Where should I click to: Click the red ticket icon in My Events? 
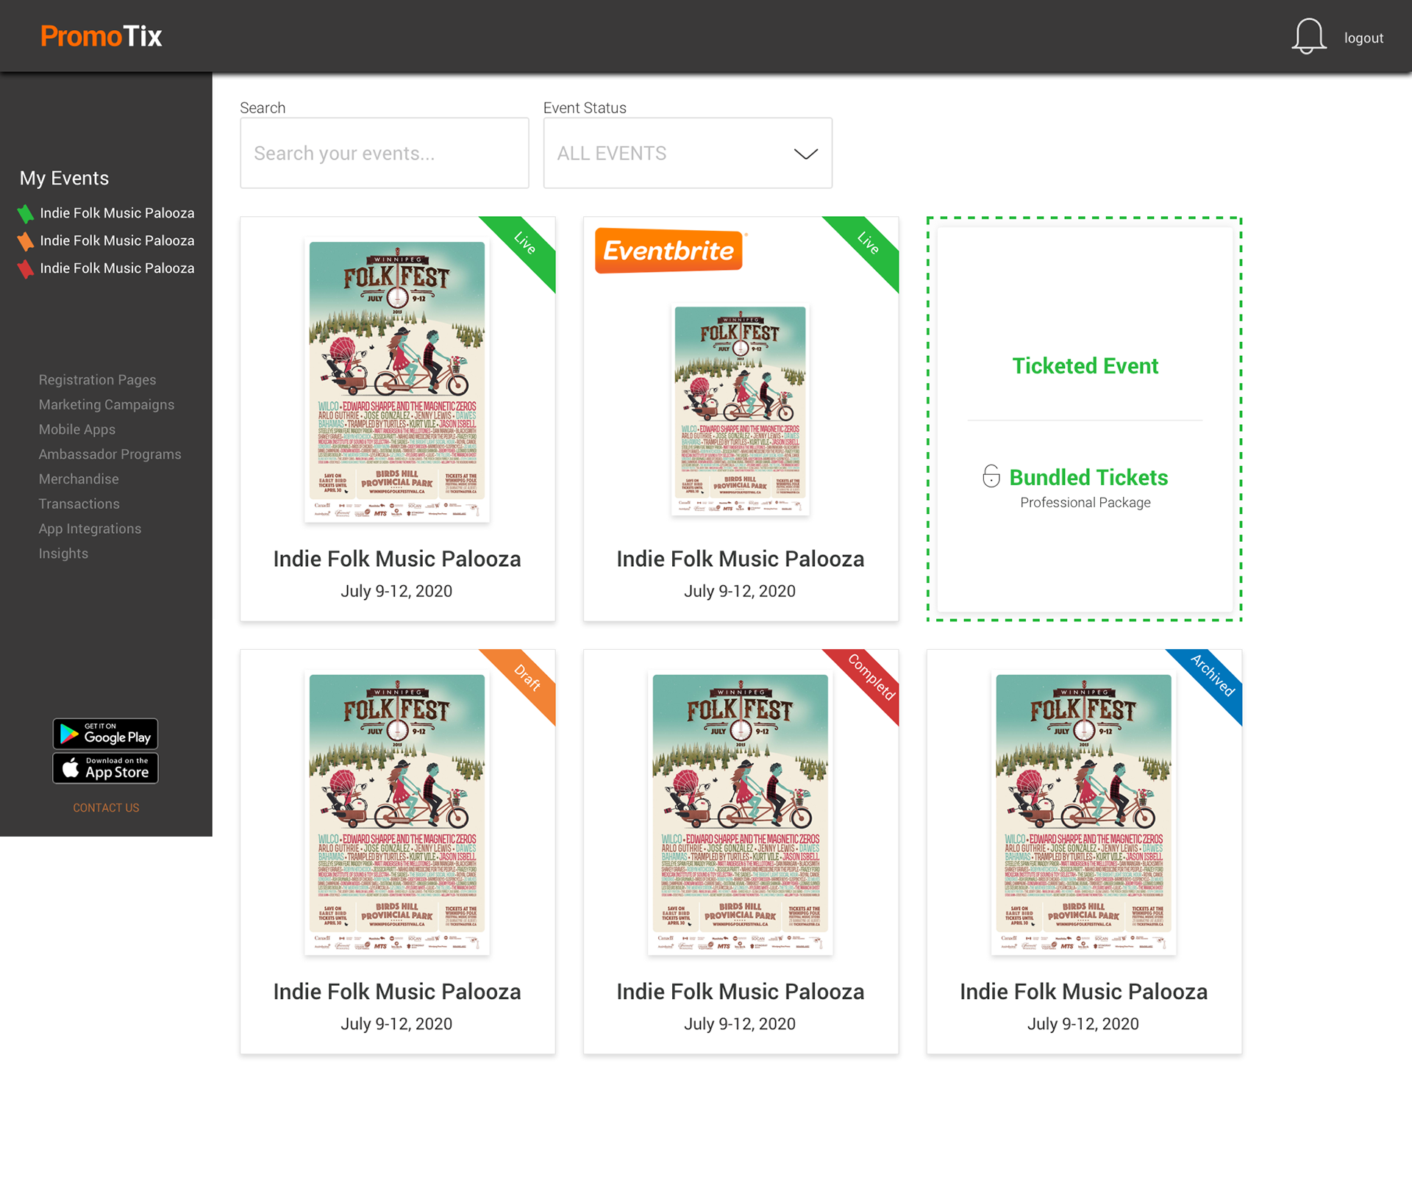pos(26,269)
